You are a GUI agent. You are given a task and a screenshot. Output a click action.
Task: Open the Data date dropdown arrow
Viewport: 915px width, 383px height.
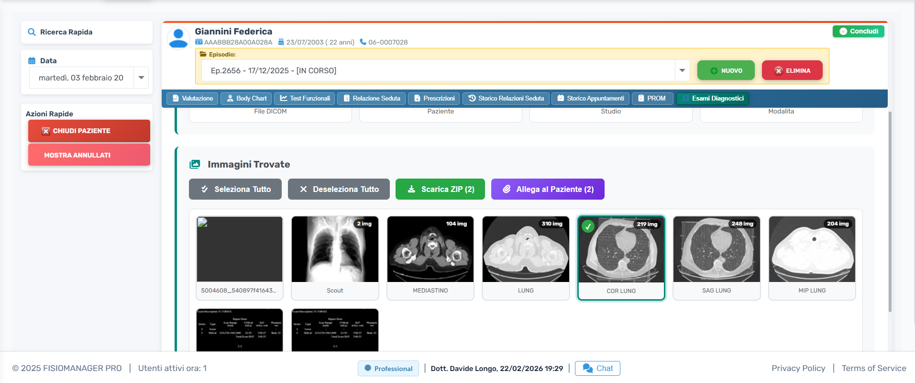pyautogui.click(x=141, y=78)
